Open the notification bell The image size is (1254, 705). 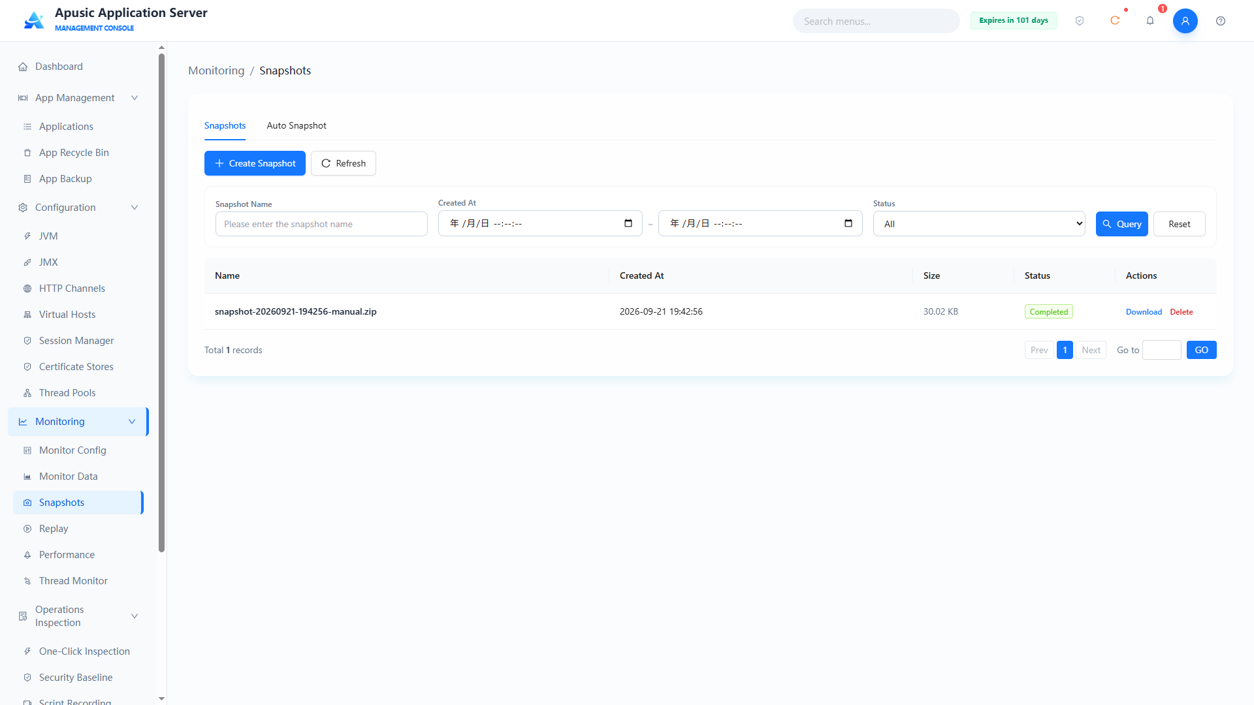1150,21
